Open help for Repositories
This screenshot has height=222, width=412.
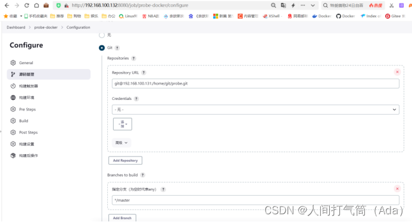[x=134, y=58]
